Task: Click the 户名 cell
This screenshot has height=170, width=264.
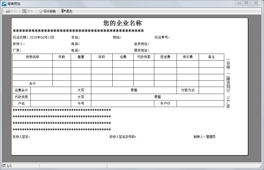Action: point(21,104)
